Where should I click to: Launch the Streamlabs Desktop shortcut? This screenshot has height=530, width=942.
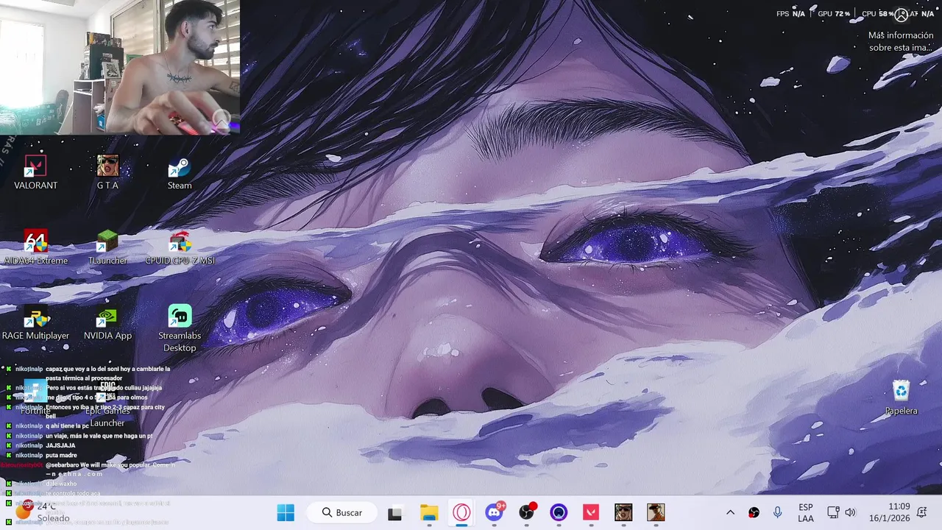(x=180, y=328)
